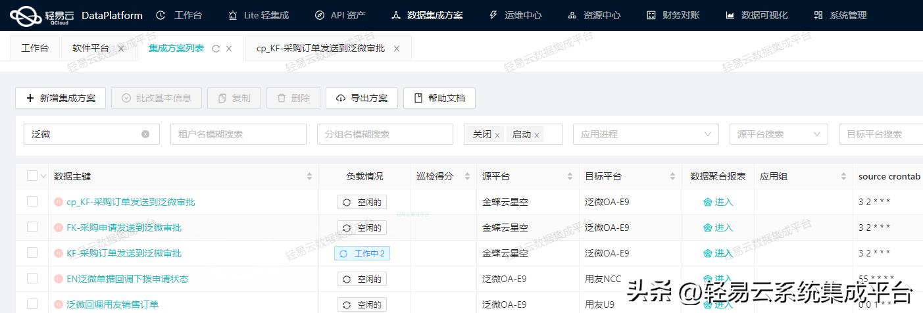Close the 集成方案列表 tab

(x=229, y=49)
